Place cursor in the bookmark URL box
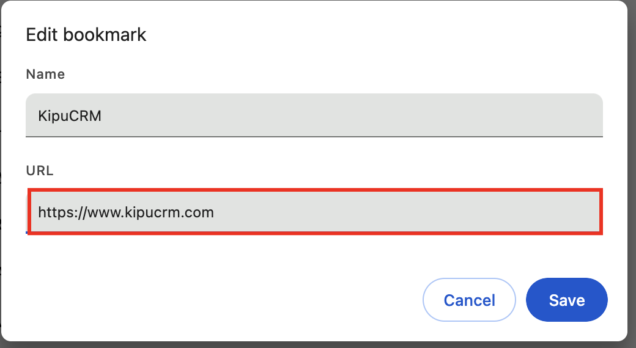This screenshot has height=348, width=636. pos(314,212)
